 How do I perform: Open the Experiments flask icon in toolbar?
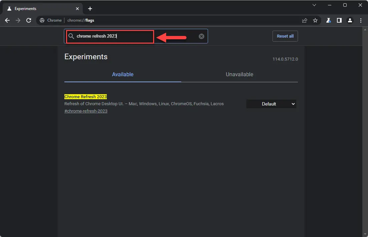pyautogui.click(x=328, y=20)
